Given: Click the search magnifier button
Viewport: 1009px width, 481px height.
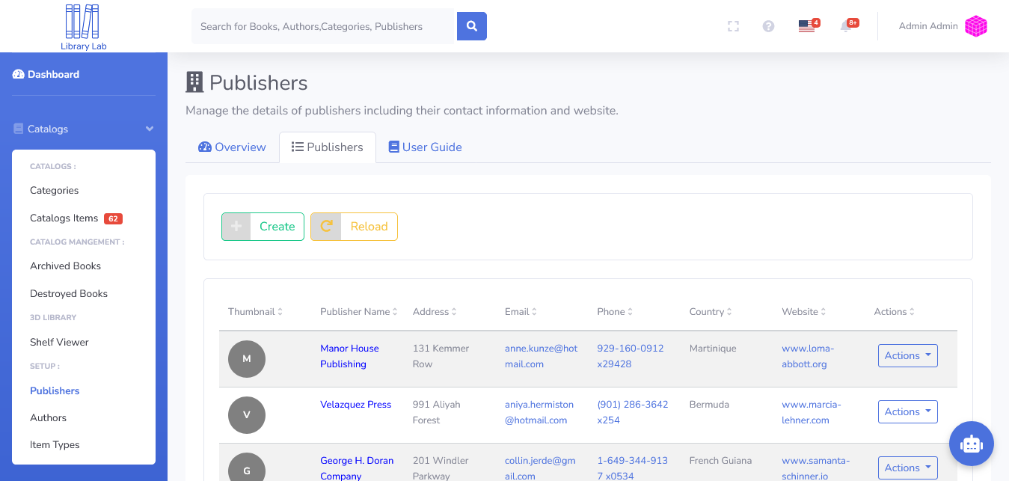Looking at the screenshot, I should point(471,25).
